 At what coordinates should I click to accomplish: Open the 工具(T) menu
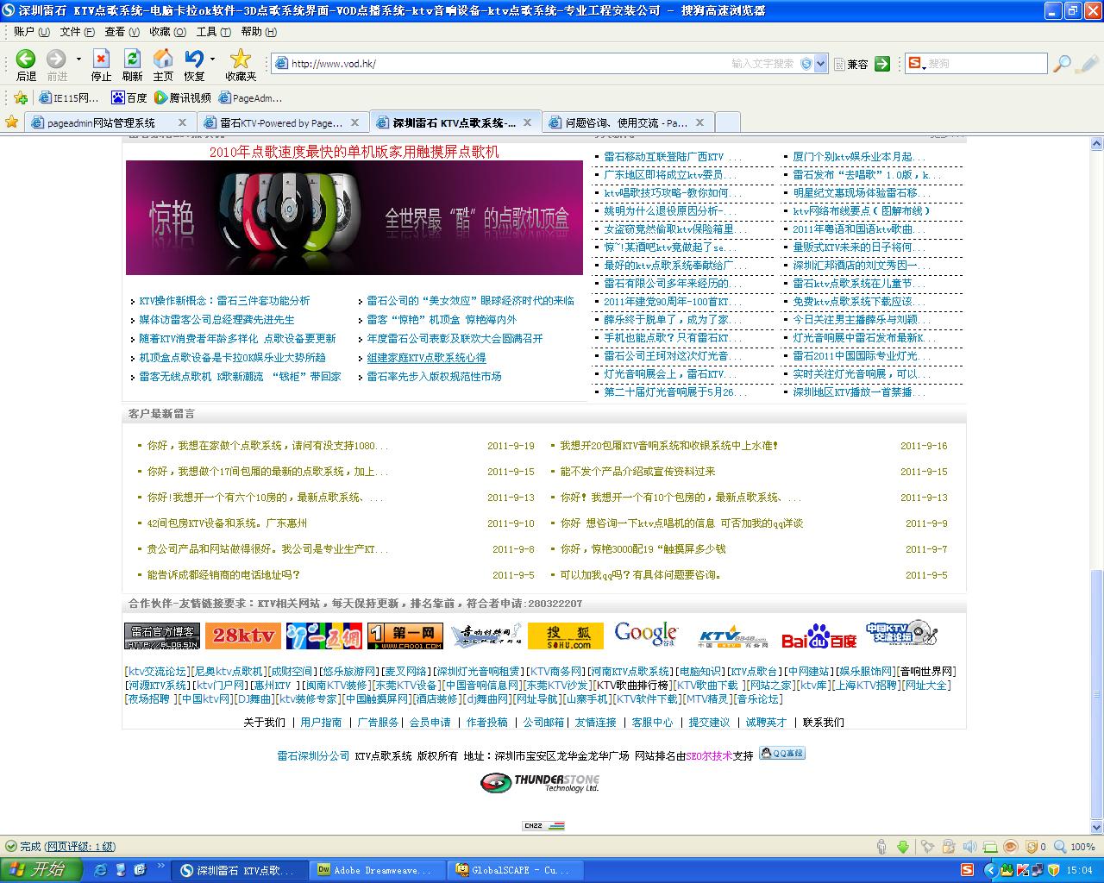click(213, 32)
